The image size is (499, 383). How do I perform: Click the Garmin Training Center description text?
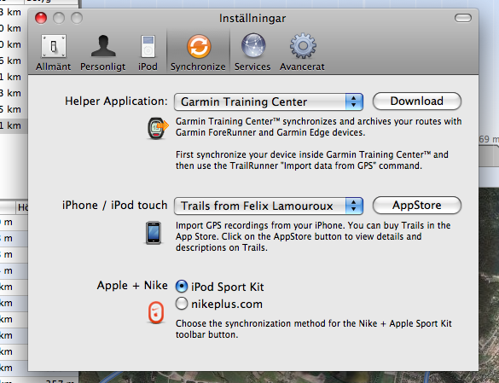coord(318,127)
